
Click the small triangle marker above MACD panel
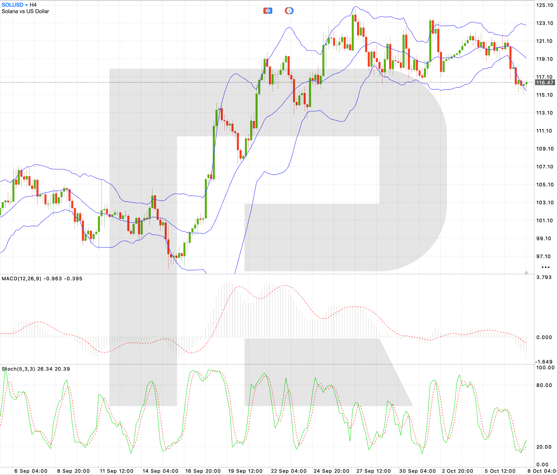[526, 272]
